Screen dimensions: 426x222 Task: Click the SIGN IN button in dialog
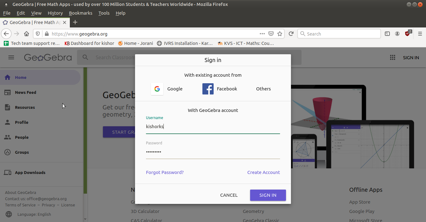coord(268,195)
